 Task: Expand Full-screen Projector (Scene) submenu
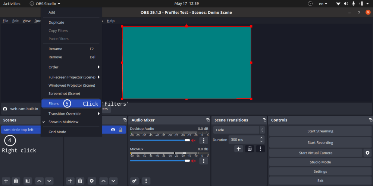pos(71,77)
